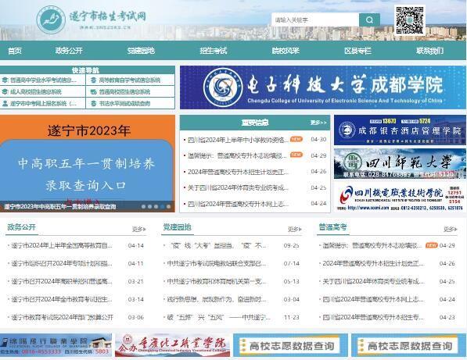Screen dimensions: 467x360
Task: Open the 招生考试 navigation item
Action: (214, 51)
